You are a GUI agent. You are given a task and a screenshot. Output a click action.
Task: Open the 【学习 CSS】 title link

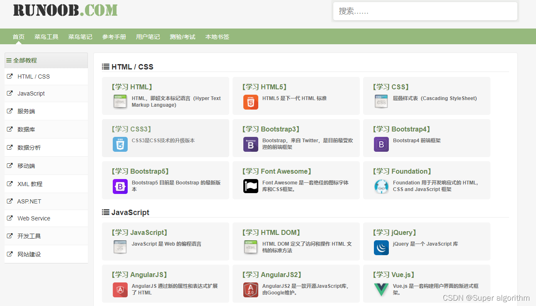[x=391, y=87]
